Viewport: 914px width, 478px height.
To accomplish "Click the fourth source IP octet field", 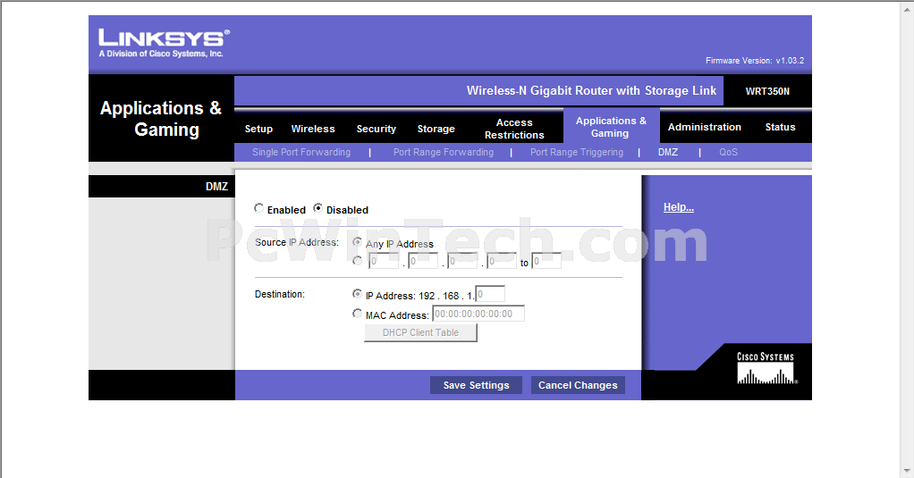I will click(x=502, y=261).
